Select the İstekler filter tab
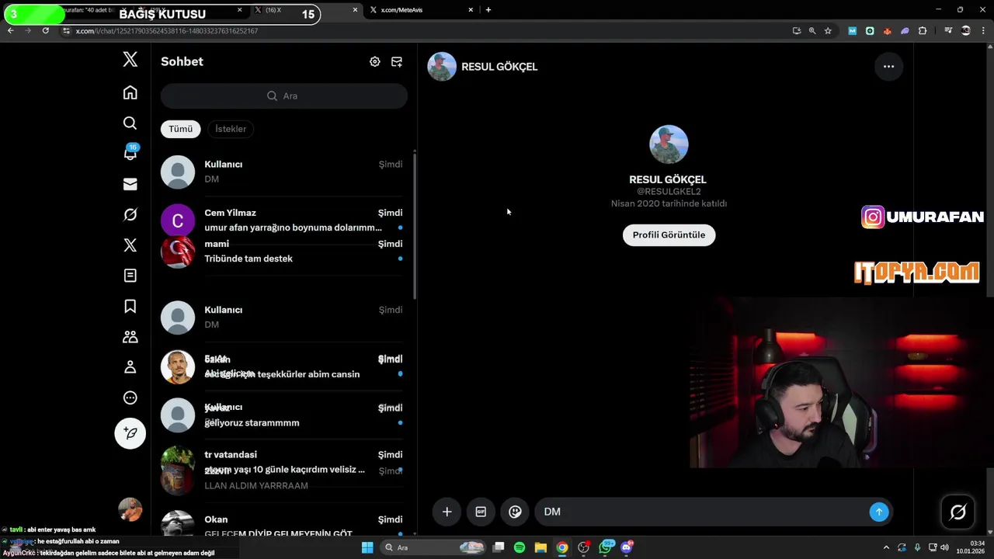The width and height of the screenshot is (994, 559). [231, 129]
